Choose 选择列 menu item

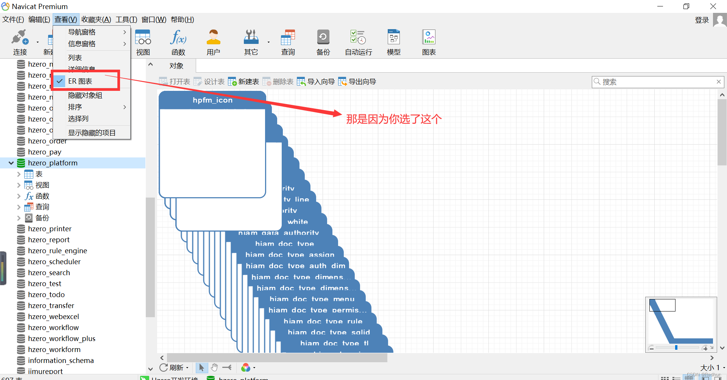point(92,119)
